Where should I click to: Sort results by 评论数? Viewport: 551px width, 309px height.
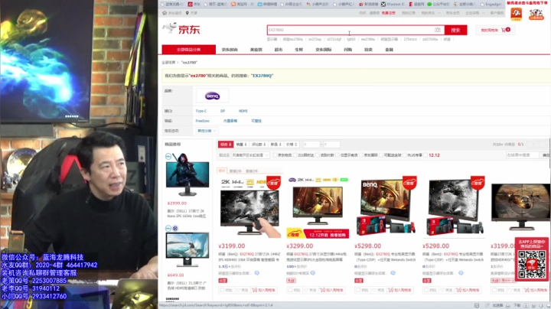pyautogui.click(x=259, y=145)
